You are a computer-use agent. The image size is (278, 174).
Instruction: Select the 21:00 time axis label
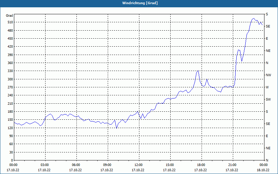pyautogui.click(x=232, y=165)
